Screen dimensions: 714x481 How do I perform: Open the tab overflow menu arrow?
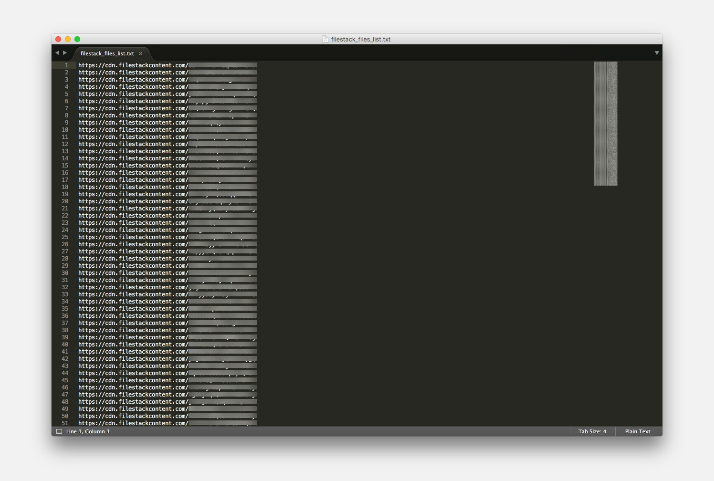(x=657, y=52)
